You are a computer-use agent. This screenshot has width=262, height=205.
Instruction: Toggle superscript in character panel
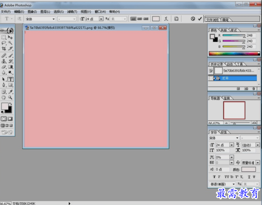(x=237, y=177)
